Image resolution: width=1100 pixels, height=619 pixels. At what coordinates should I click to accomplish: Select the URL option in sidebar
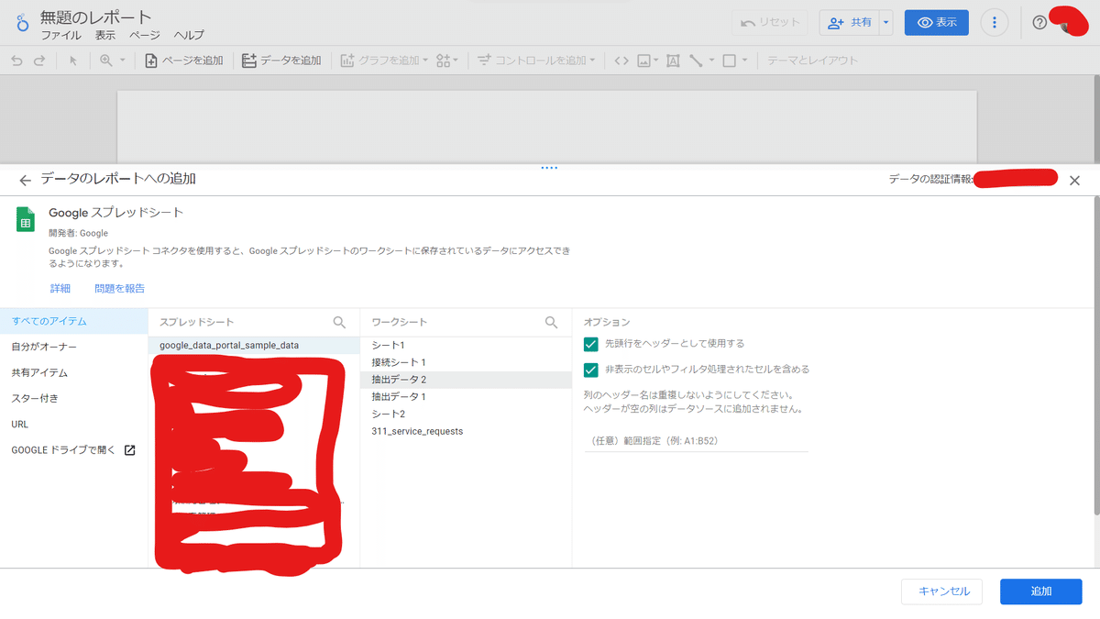[x=73, y=424]
